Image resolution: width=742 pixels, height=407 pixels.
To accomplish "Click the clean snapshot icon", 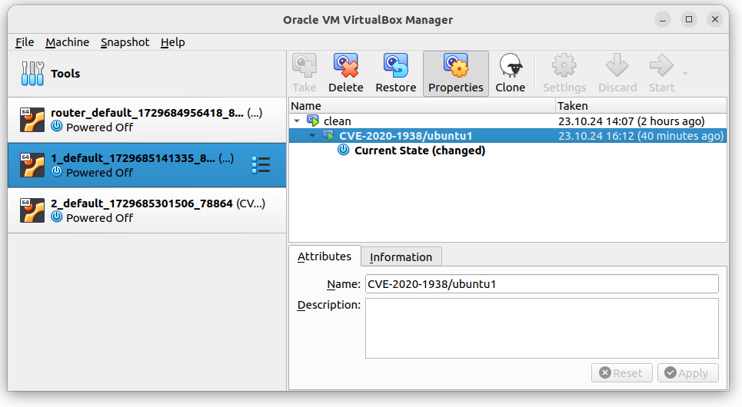I will [x=313, y=121].
